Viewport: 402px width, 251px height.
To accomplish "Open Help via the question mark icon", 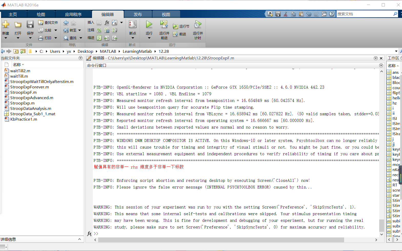I will (x=332, y=14).
